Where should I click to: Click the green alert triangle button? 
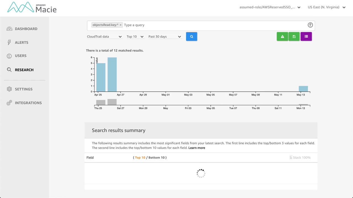click(282, 37)
